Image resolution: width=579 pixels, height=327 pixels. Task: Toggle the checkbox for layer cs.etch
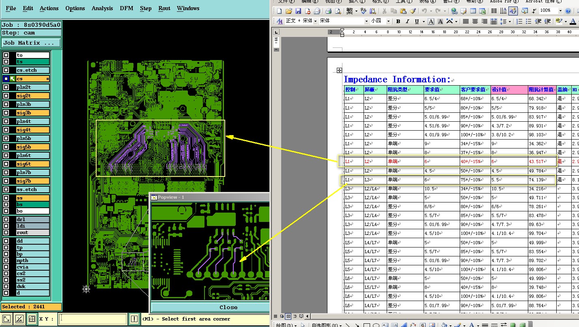(6, 70)
